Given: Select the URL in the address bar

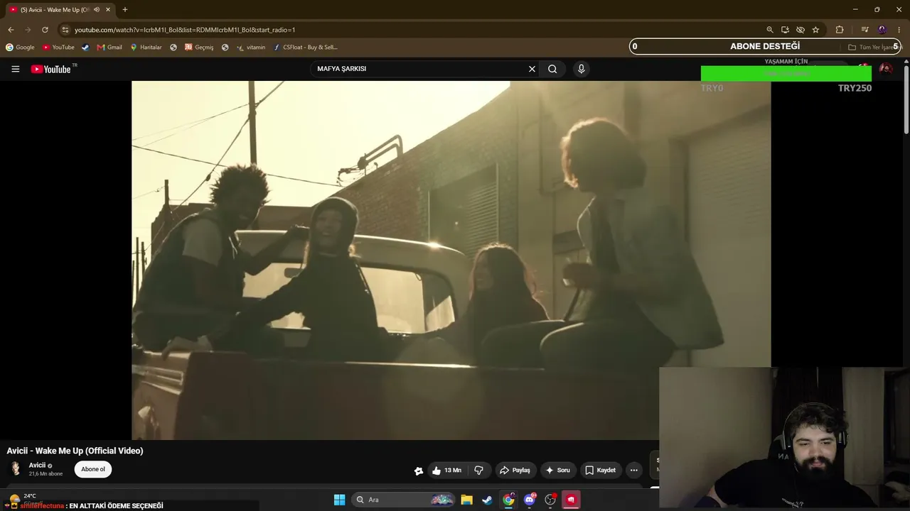Looking at the screenshot, I should point(185,30).
